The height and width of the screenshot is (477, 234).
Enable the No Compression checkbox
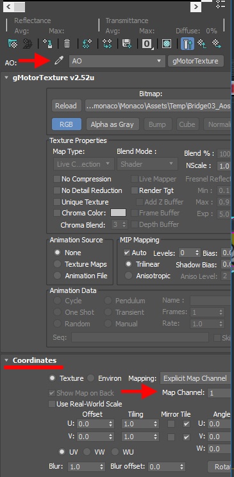(x=57, y=179)
